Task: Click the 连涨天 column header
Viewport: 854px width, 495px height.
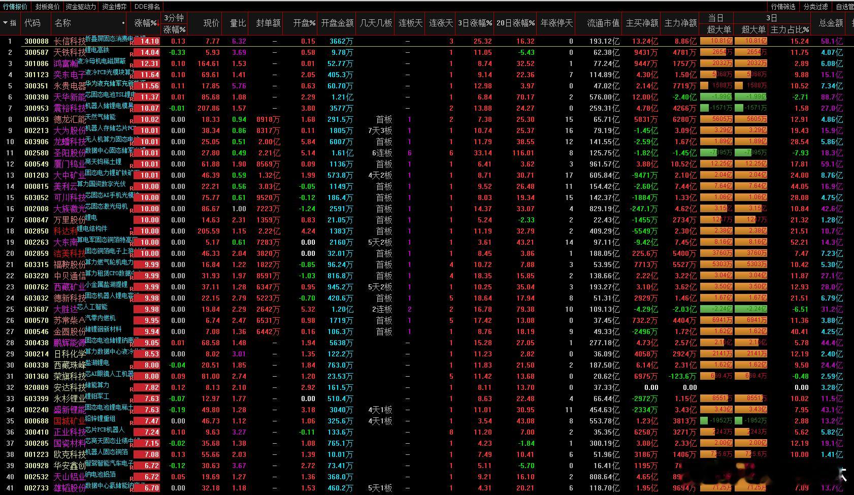Action: 441,23
